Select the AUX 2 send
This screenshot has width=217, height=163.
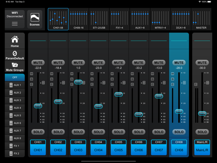pyautogui.click(x=15, y=93)
